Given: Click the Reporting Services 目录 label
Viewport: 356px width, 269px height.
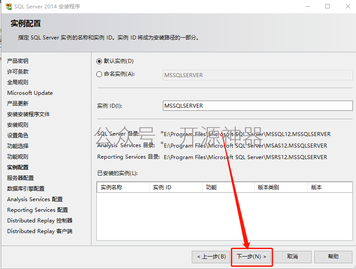Looking at the screenshot, I should tap(128, 157).
